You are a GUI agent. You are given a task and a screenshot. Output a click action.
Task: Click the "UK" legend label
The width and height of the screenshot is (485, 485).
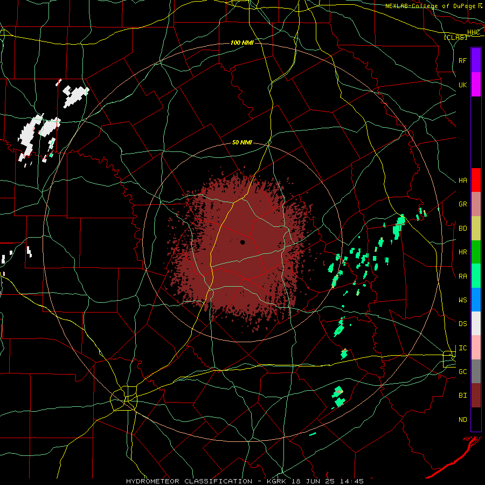(x=462, y=85)
